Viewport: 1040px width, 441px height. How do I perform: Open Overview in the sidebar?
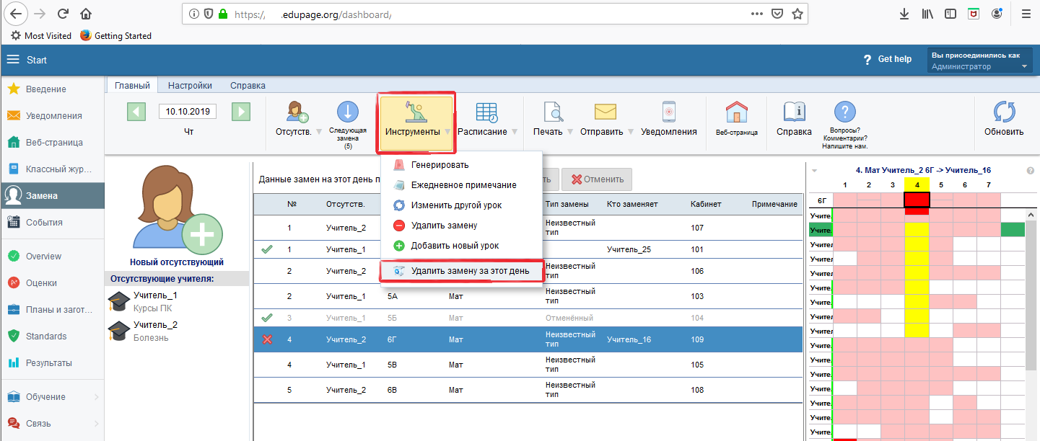[x=52, y=256]
